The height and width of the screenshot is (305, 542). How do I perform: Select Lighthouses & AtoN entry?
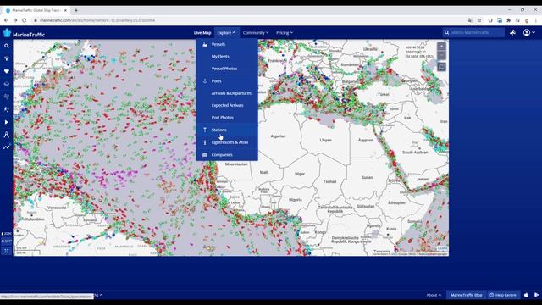point(227,142)
